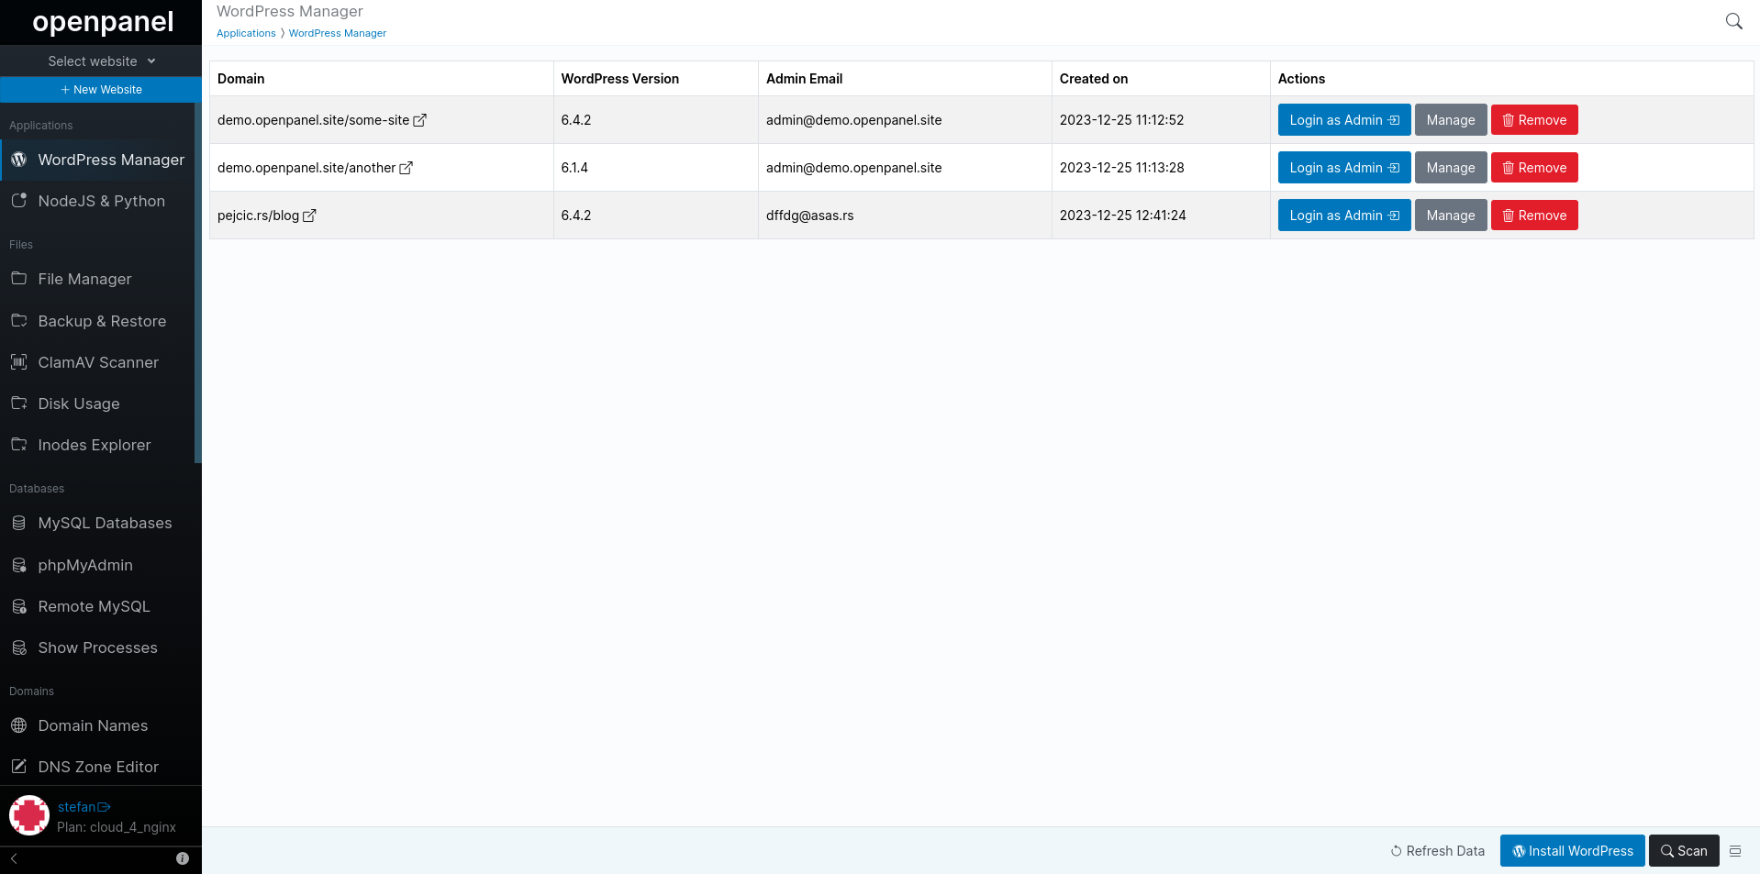The height and width of the screenshot is (874, 1760).
Task: Open Backup & Restore page
Action: click(101, 321)
